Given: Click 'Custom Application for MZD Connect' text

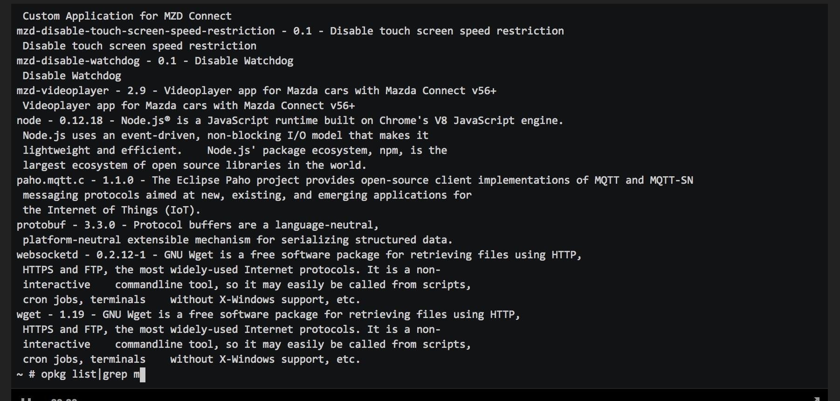Looking at the screenshot, I should [x=127, y=16].
